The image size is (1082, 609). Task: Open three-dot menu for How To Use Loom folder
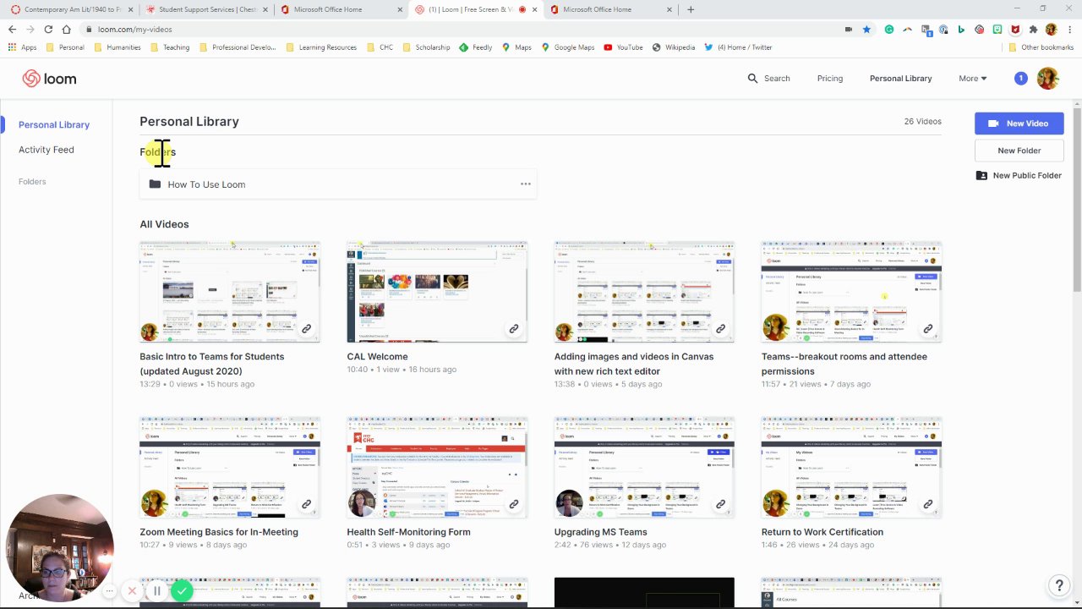point(526,184)
